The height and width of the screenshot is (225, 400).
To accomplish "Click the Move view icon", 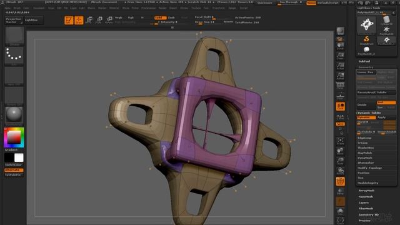I will tap(340, 151).
